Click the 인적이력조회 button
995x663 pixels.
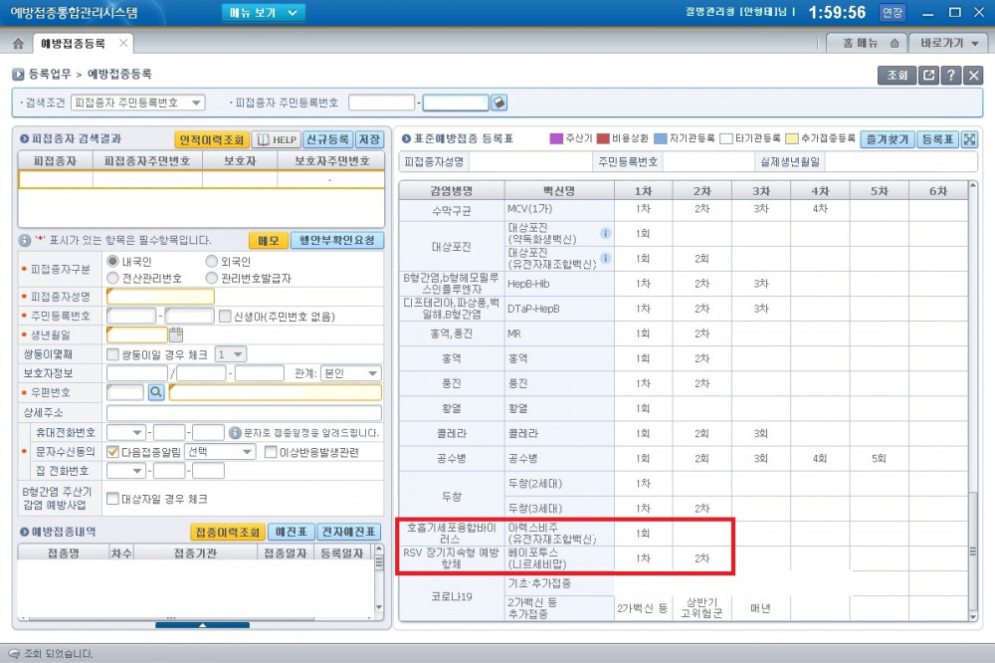pyautogui.click(x=210, y=139)
